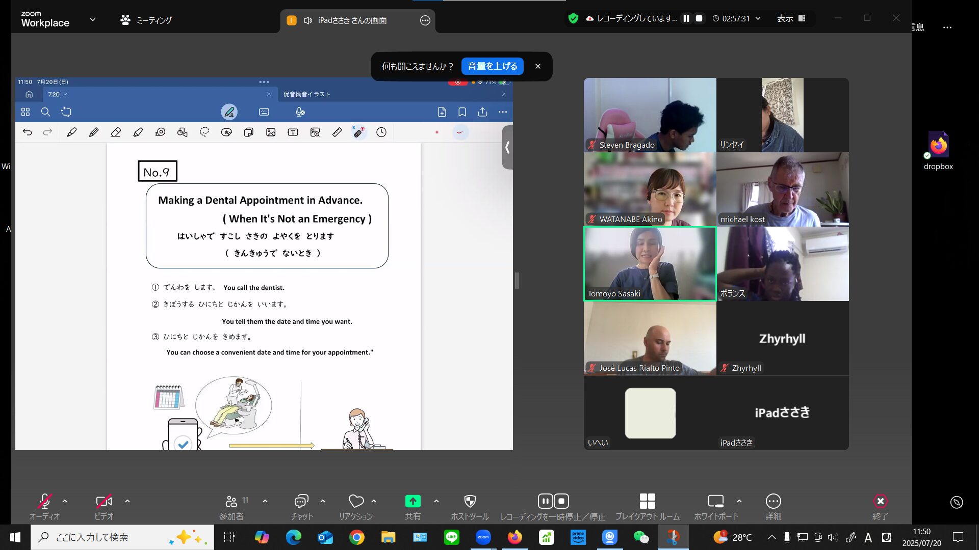979x550 pixels.
Task: Expand the Zoom Workplace dropdown chevron
Action: [x=93, y=19]
